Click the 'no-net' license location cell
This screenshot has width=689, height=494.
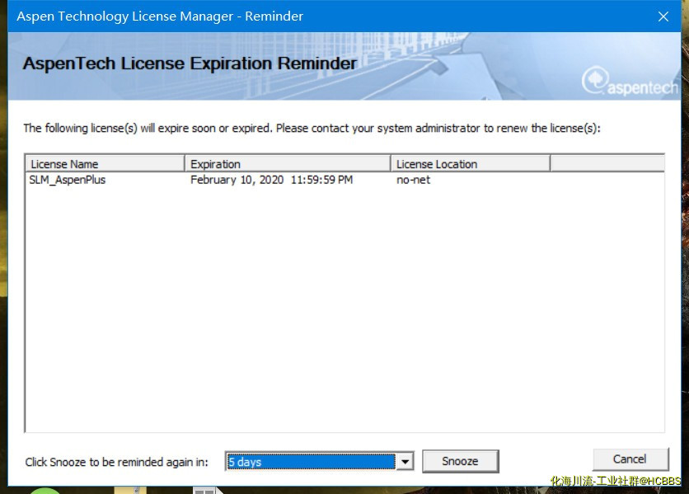(413, 180)
